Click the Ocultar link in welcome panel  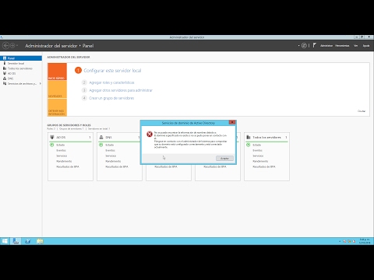tap(362, 111)
